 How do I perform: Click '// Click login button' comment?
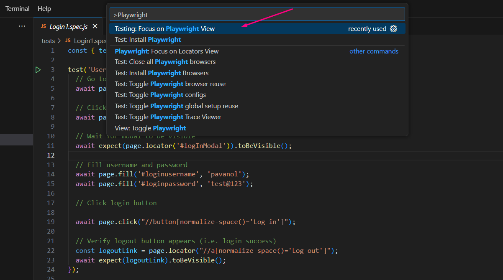(x=116, y=203)
